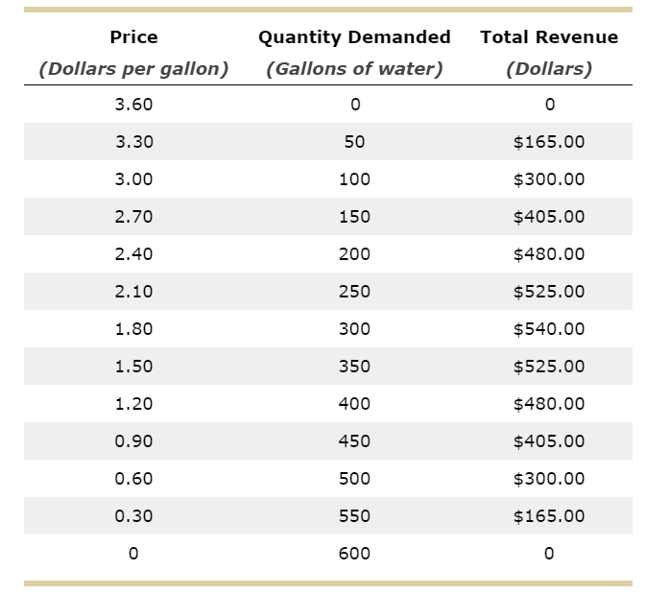Click the Quantity Demanded column header

point(354,37)
